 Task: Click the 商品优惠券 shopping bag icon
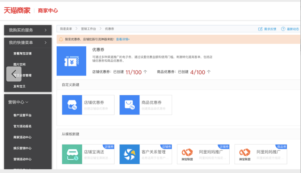pos(129,105)
